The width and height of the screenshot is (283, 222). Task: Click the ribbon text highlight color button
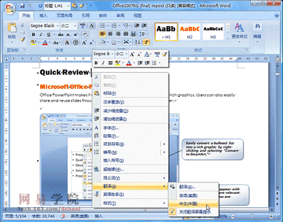(33, 42)
